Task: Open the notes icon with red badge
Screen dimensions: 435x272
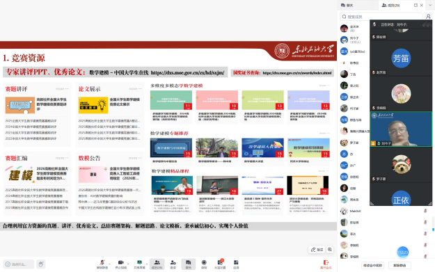Action: 220,264
